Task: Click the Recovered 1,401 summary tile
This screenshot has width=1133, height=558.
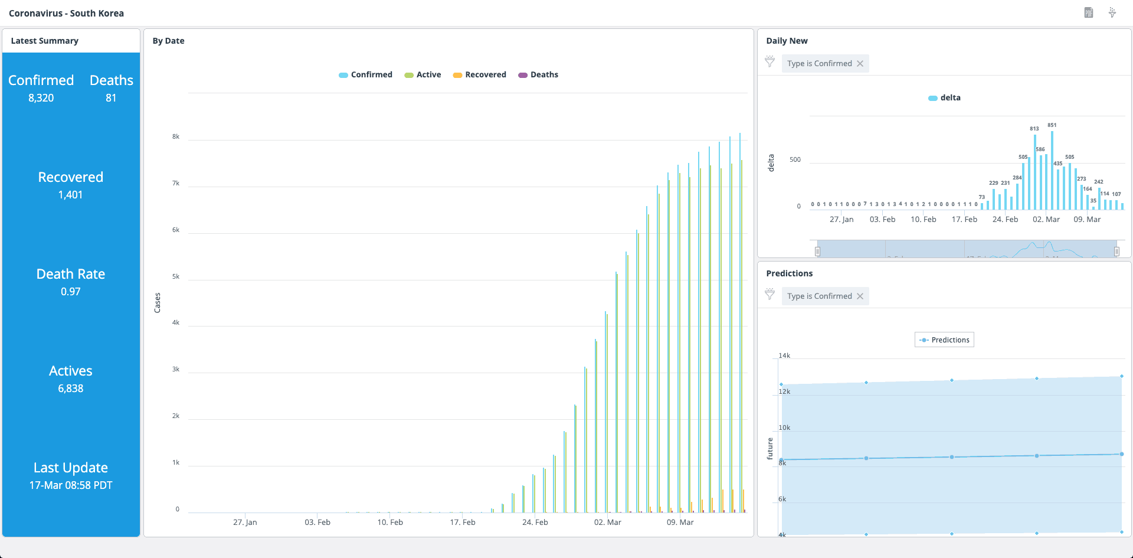Action: [x=70, y=185]
